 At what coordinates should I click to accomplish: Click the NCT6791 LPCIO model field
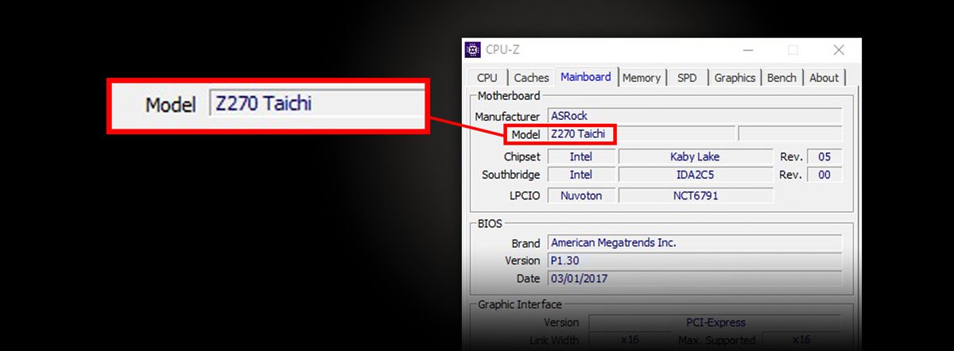point(695,195)
